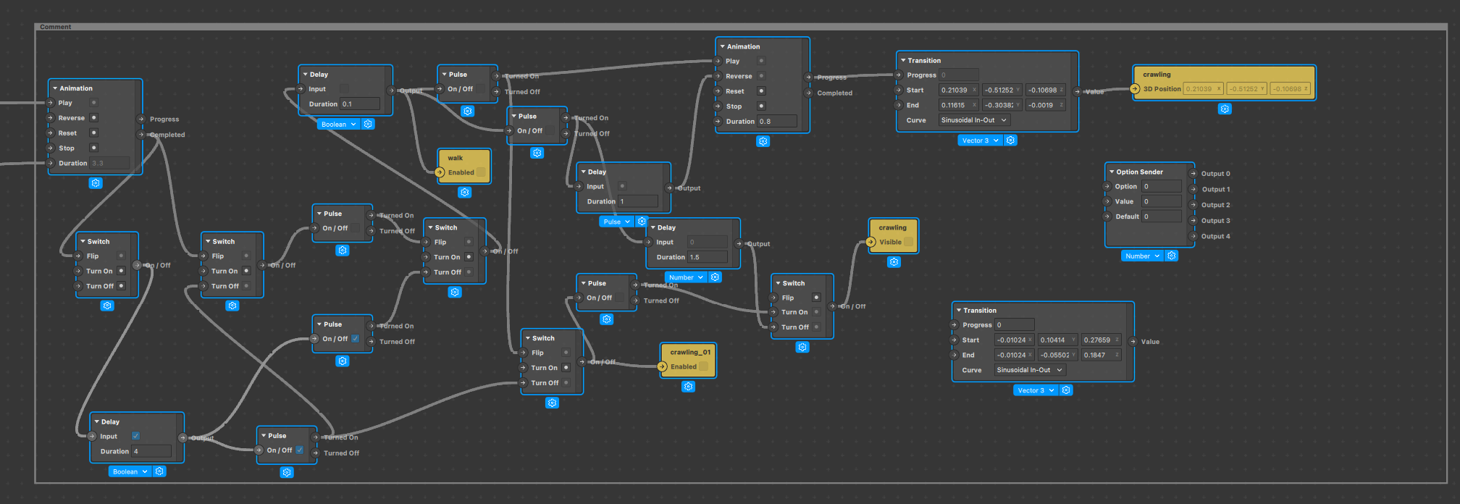Open Pulse type dropdown under Delay Duration 1

616,221
